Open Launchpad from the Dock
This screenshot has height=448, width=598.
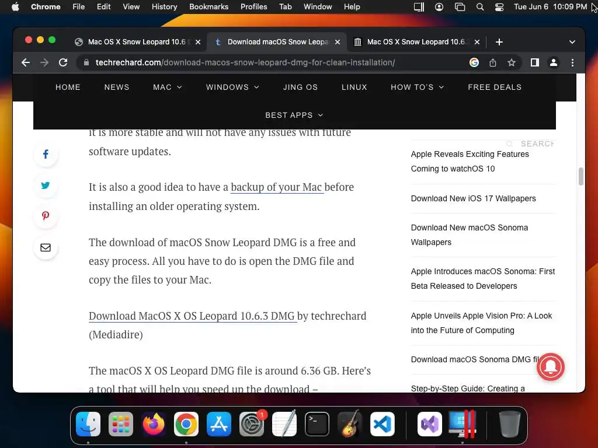coord(120,424)
